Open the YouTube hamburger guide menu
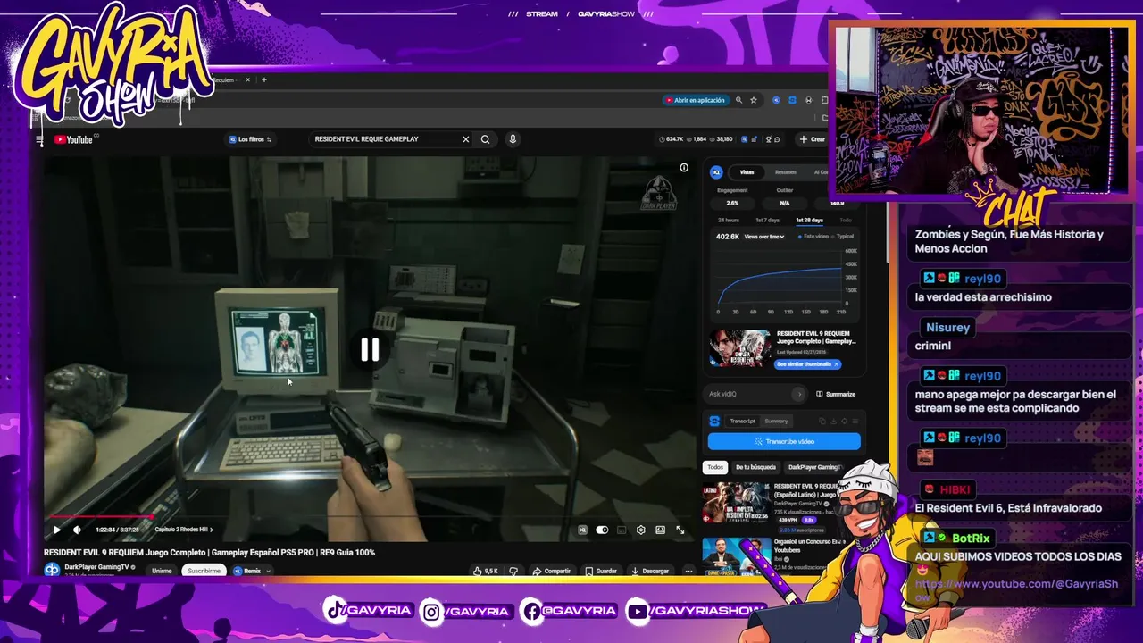Viewport: 1143px width, 643px height. pyautogui.click(x=39, y=139)
